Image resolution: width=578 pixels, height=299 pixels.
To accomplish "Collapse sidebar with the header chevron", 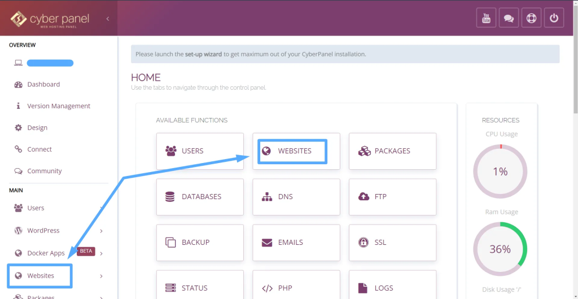I will (x=107, y=19).
